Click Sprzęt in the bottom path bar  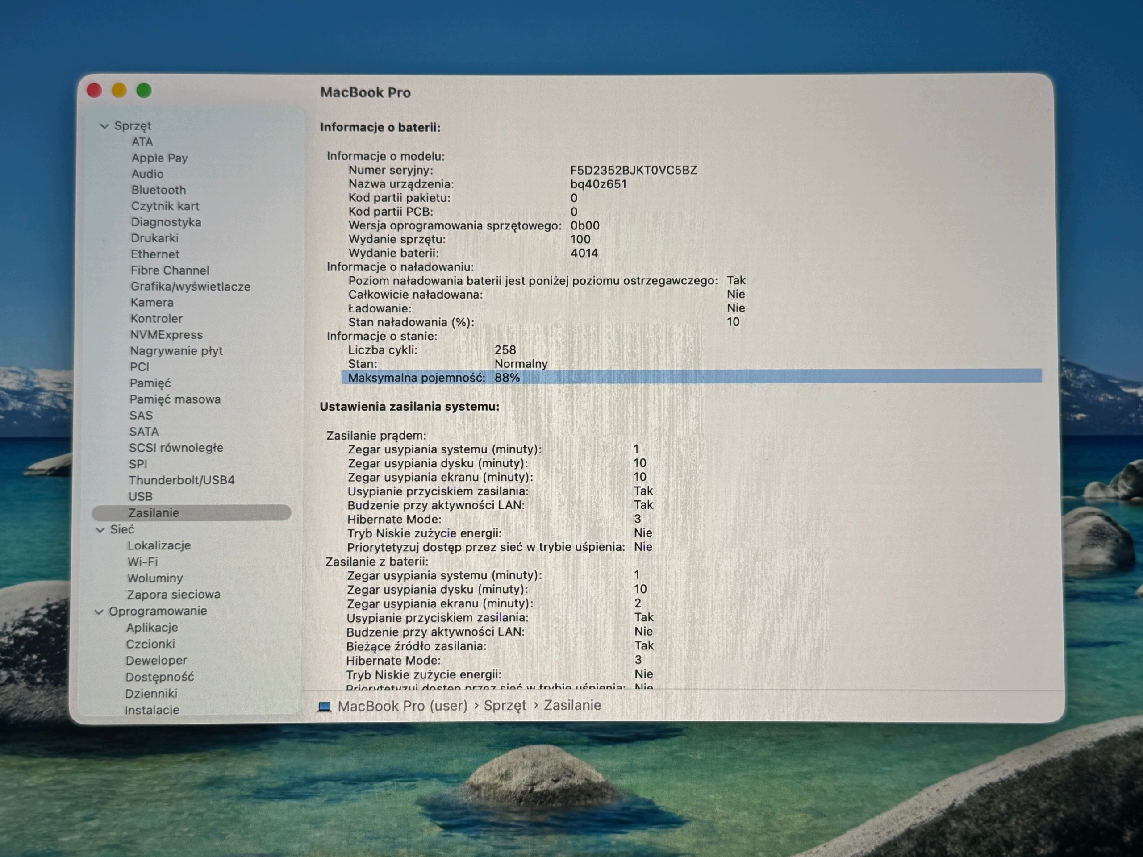pyautogui.click(x=505, y=706)
